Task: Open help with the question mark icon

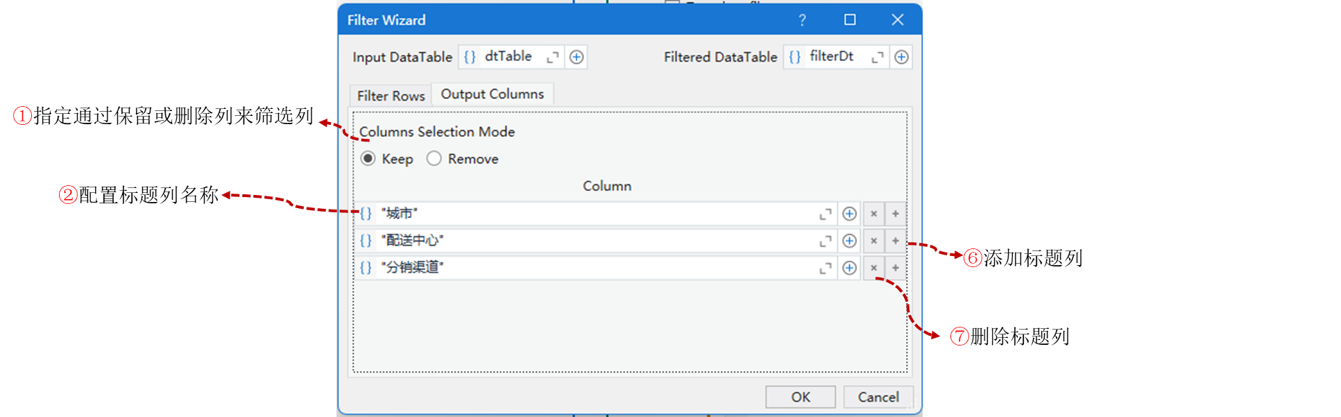Action: point(802,20)
